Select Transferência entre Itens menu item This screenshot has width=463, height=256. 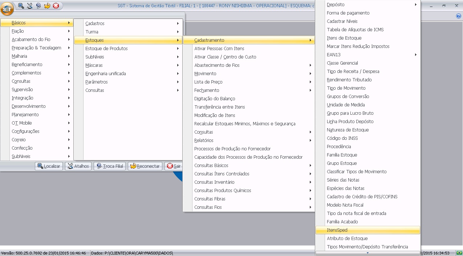tap(219, 107)
